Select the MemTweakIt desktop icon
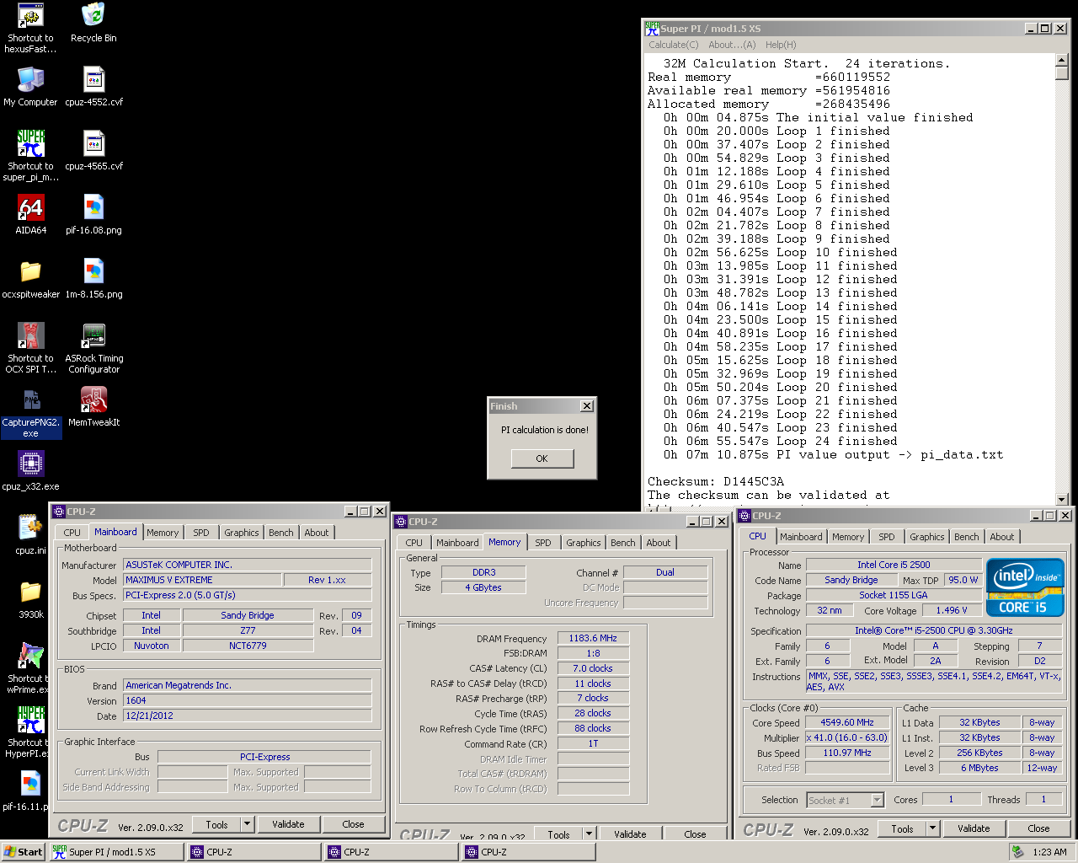The width and height of the screenshot is (1078, 863). click(x=93, y=399)
